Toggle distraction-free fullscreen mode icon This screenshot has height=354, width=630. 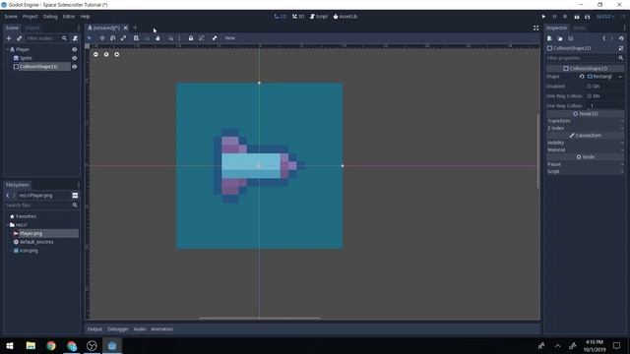535,28
